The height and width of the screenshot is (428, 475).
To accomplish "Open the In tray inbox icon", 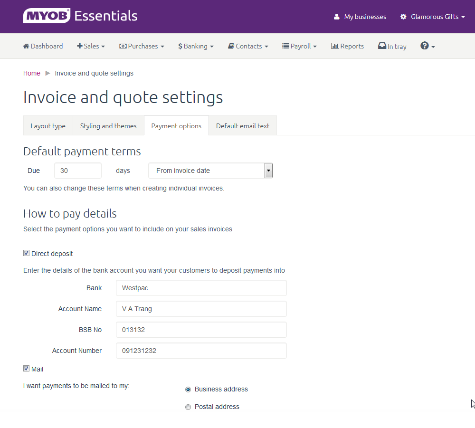I will [382, 46].
